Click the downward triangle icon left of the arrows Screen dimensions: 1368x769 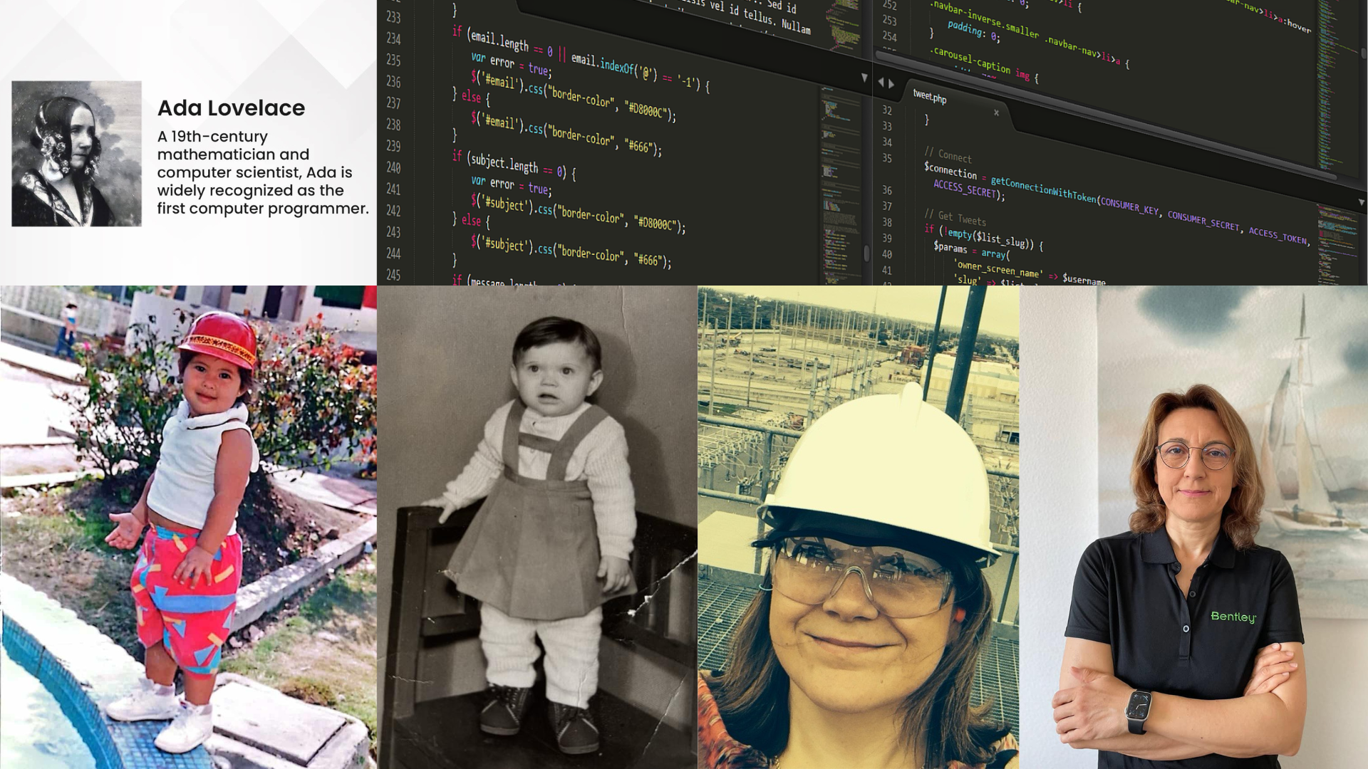tap(864, 78)
